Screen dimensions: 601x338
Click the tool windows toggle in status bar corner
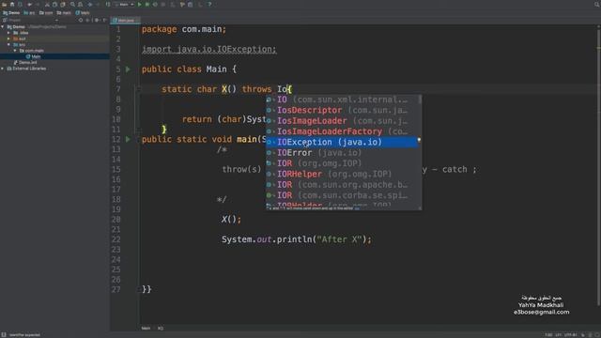click(4, 335)
